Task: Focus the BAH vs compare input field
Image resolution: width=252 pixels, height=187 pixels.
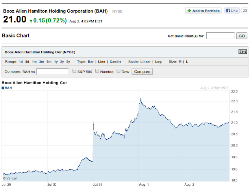Action: [52, 72]
